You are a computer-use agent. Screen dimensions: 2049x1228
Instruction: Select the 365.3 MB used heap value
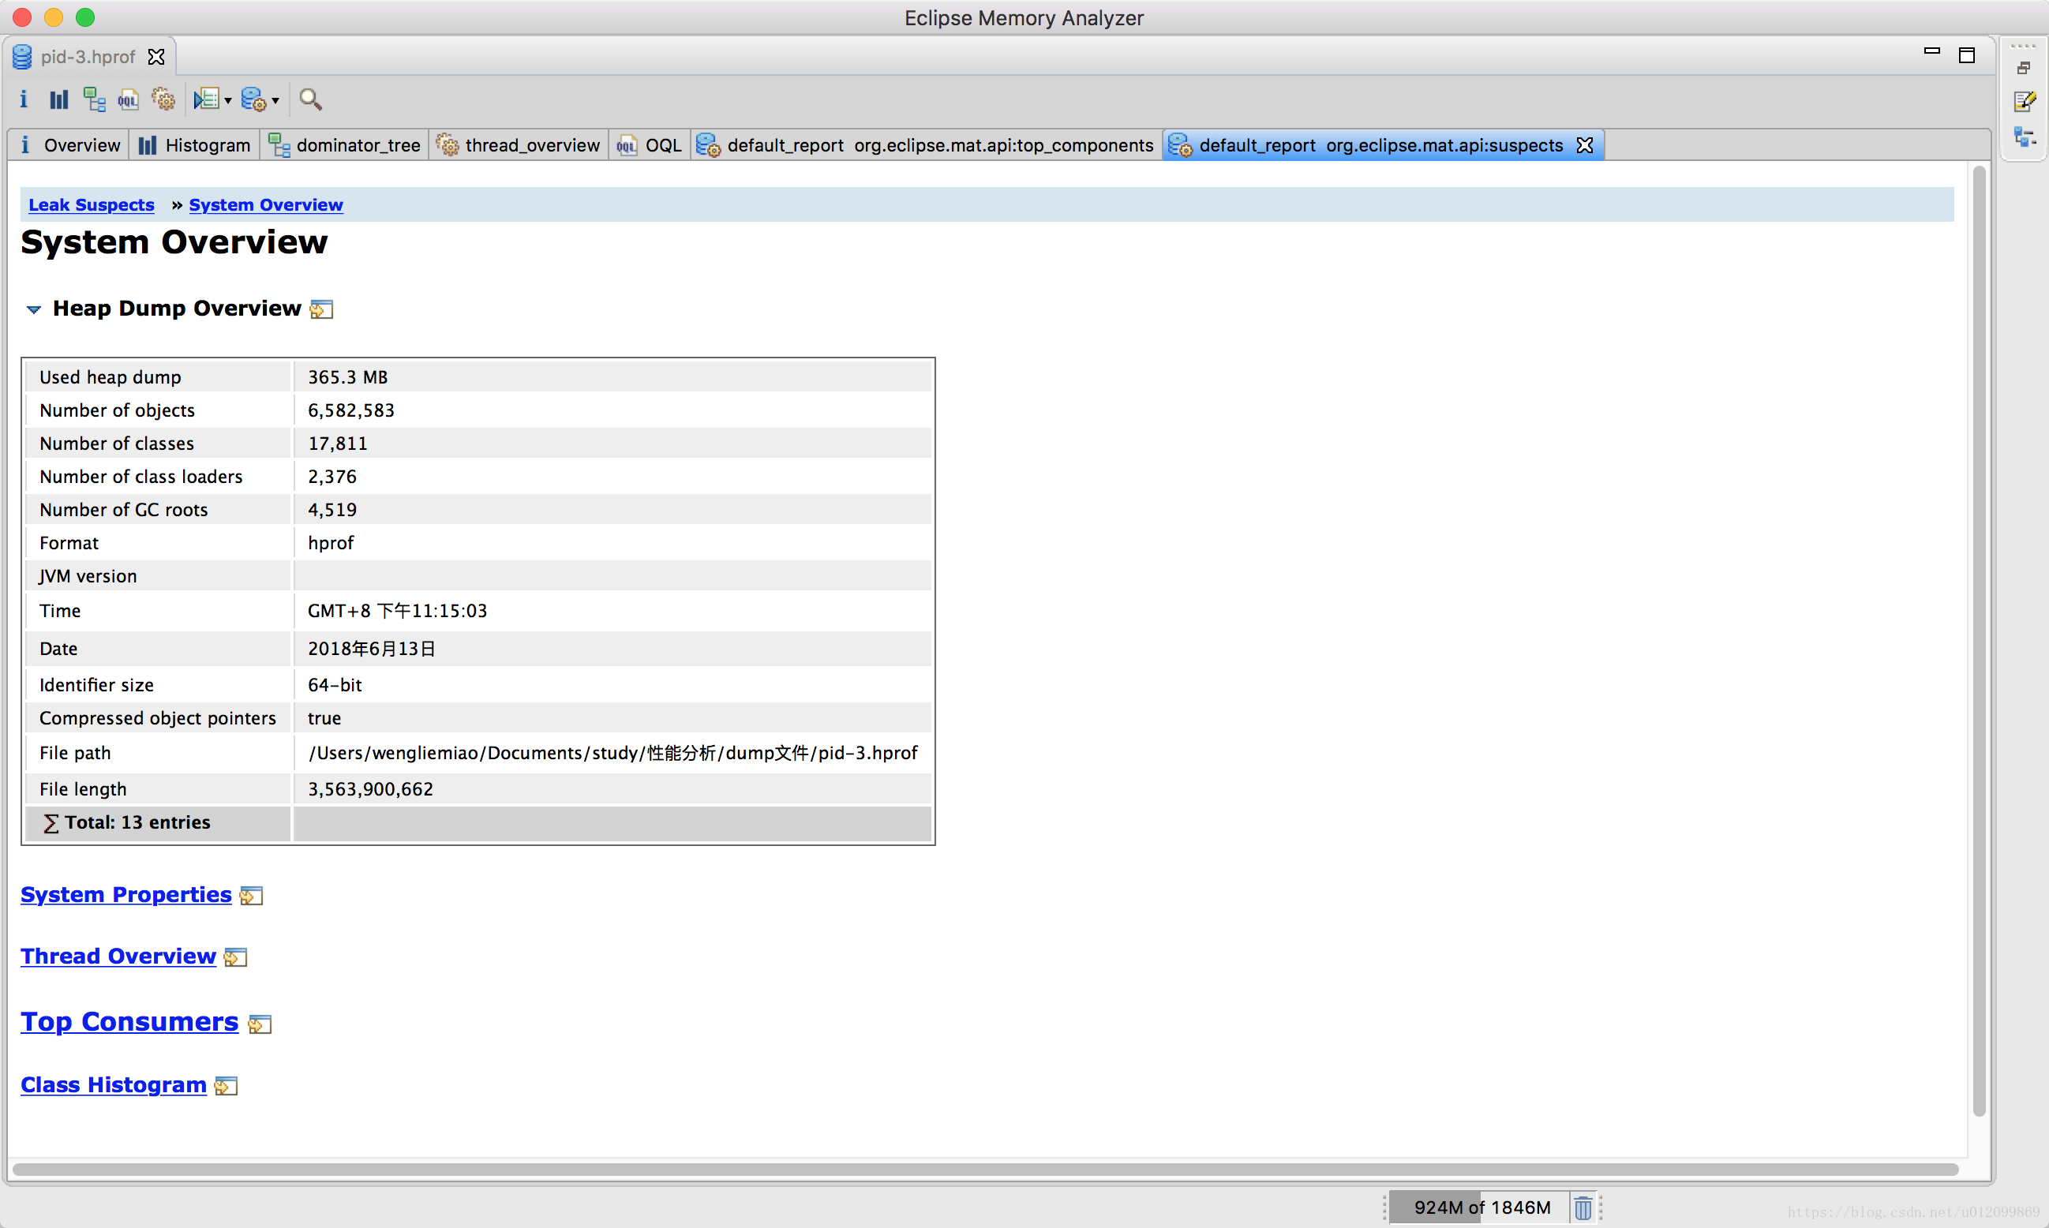click(x=347, y=376)
